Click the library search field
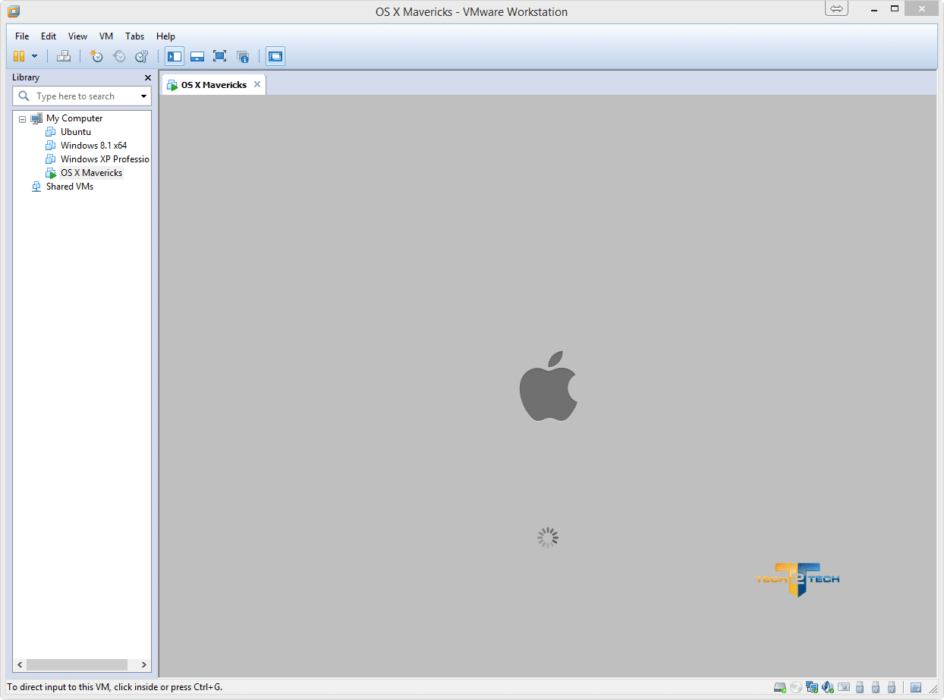This screenshot has width=944, height=700. pyautogui.click(x=82, y=96)
